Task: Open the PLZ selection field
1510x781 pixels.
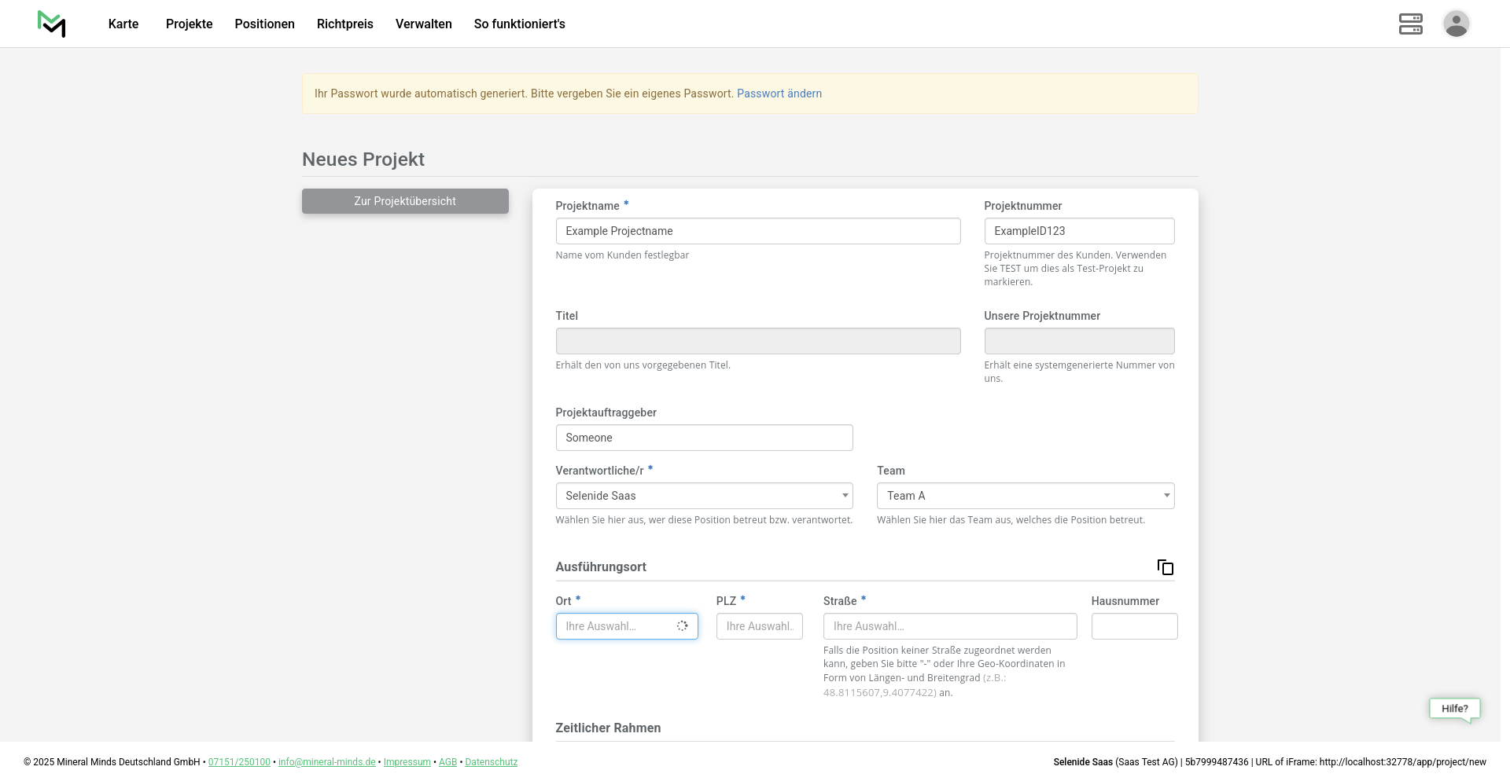Action: [x=759, y=626]
